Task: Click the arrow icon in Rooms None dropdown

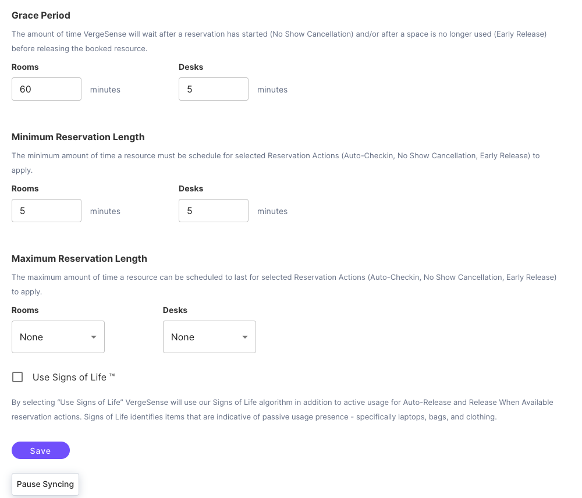Action: click(x=94, y=337)
